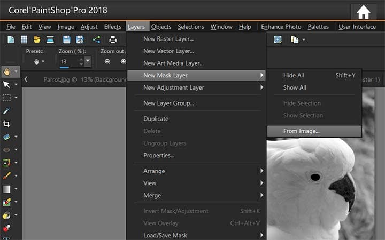Select Show All mask option
The image size is (385, 240).
pos(314,87)
